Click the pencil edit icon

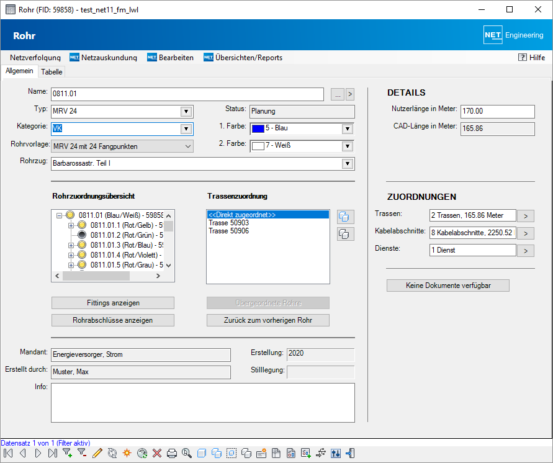pyautogui.click(x=97, y=454)
